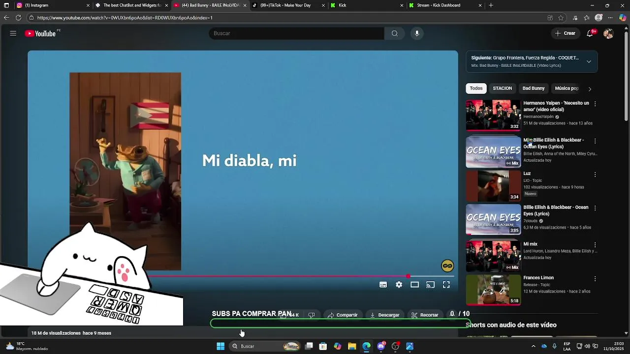Open options menu for the Frances Limon video
Image resolution: width=630 pixels, height=354 pixels.
(595, 278)
